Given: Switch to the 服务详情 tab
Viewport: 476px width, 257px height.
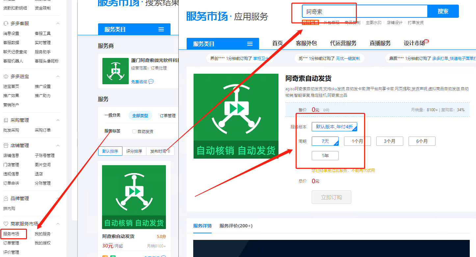Looking at the screenshot, I should click(x=202, y=226).
